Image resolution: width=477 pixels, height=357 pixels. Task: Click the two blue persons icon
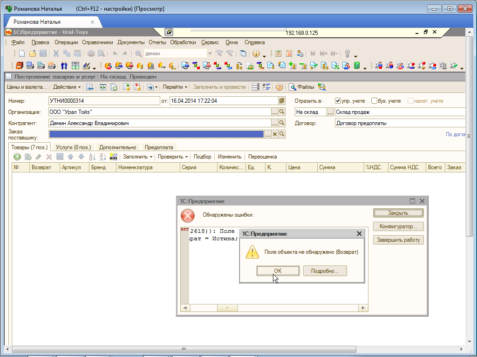coord(64,65)
